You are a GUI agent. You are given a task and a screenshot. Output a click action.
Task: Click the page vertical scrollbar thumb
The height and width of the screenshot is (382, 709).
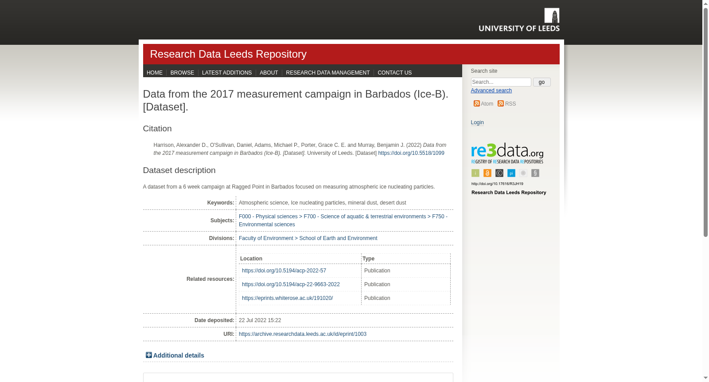(x=705, y=122)
